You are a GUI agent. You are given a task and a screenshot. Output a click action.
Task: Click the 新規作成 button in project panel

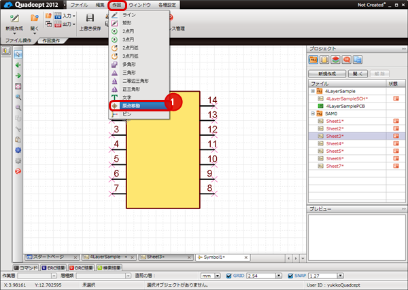point(326,73)
